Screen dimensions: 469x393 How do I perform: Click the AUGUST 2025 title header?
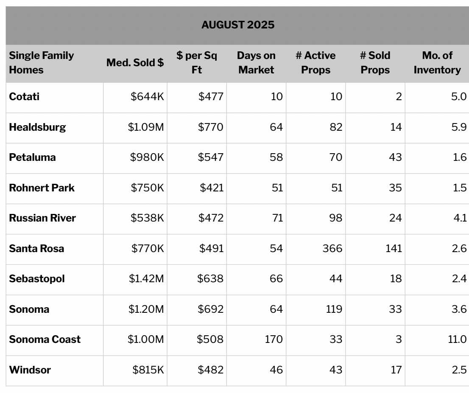(x=238, y=25)
